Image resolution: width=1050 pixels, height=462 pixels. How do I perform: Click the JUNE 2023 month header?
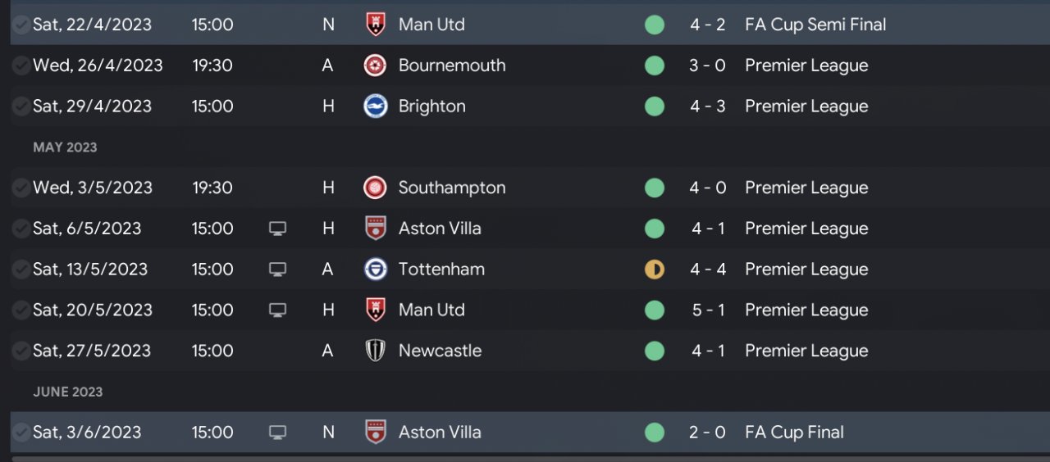[67, 392]
